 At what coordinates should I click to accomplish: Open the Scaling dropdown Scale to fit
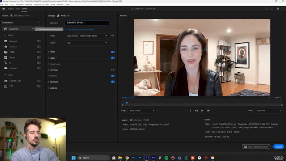pos(268,110)
